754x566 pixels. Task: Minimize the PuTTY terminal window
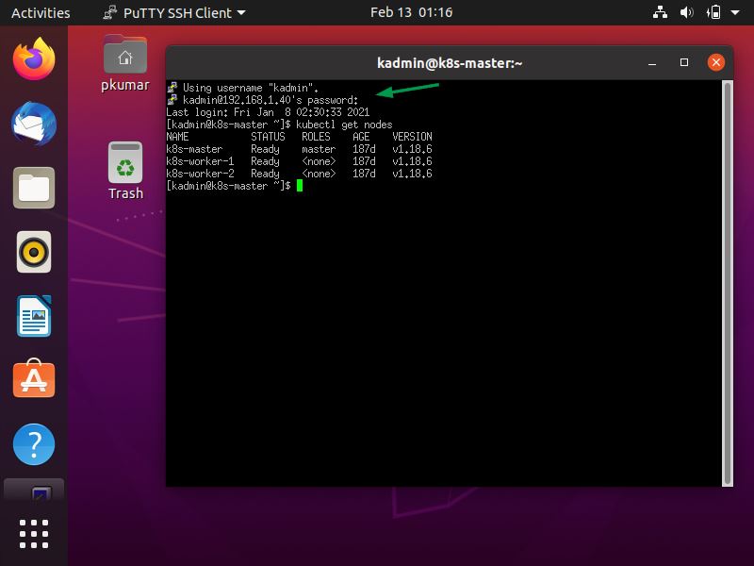(x=651, y=62)
